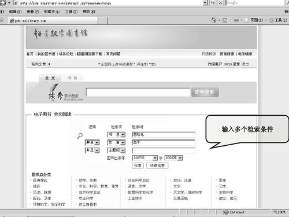Viewport: 289px width, 217px height.
Task: Open the 2007年 start year dropdown
Action: [x=145, y=158]
